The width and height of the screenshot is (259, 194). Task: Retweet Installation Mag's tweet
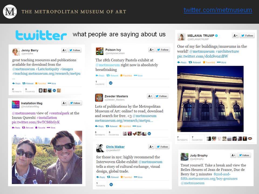click(x=28, y=128)
